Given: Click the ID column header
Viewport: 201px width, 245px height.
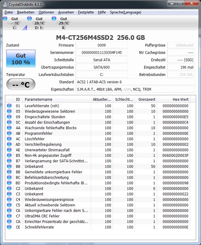Looking at the screenshot, I should point(18,99).
